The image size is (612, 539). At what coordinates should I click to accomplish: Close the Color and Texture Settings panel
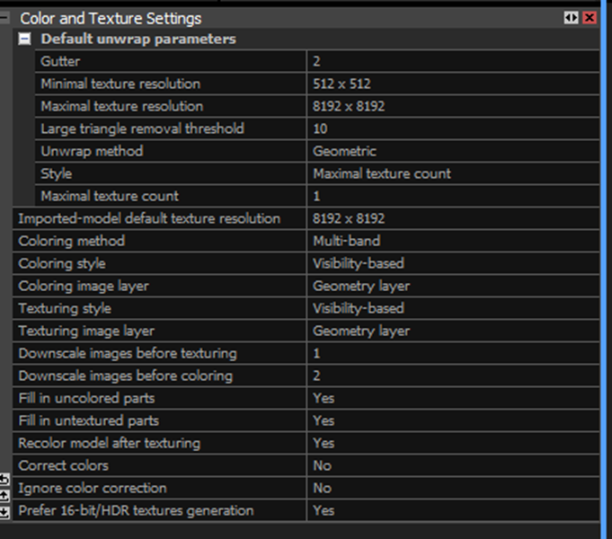coord(589,17)
